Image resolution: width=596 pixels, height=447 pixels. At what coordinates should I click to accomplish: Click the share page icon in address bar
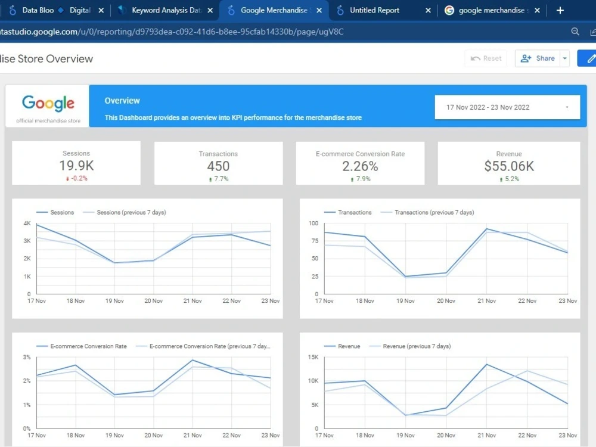click(x=592, y=32)
